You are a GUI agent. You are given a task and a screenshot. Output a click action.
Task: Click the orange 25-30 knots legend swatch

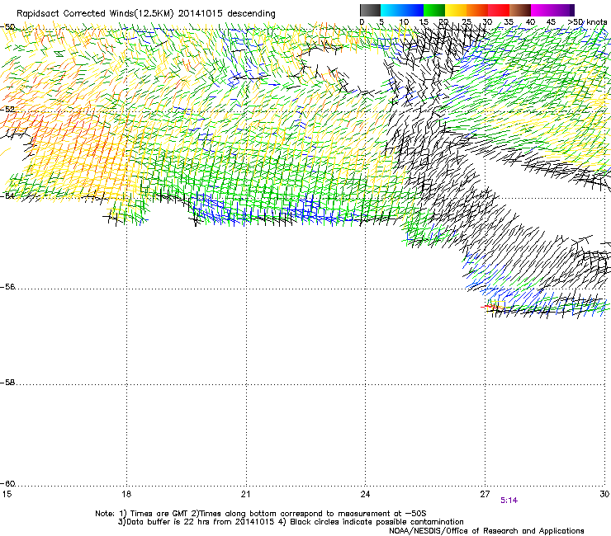[x=477, y=10]
